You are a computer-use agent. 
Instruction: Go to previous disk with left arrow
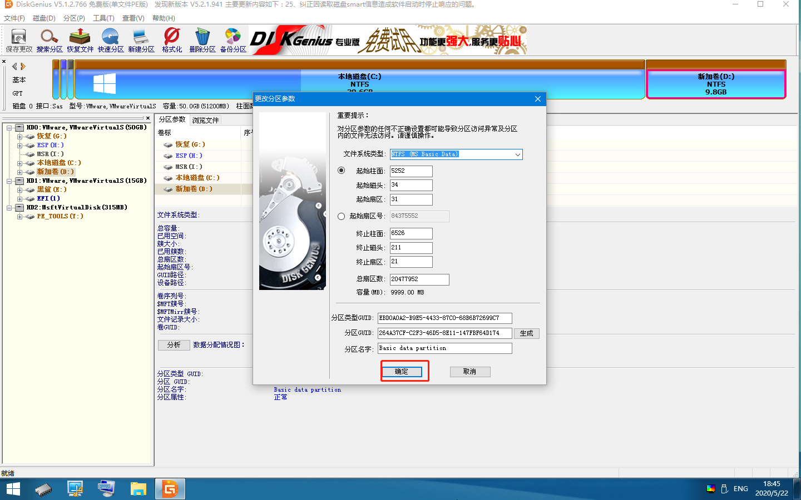pyautogui.click(x=14, y=66)
